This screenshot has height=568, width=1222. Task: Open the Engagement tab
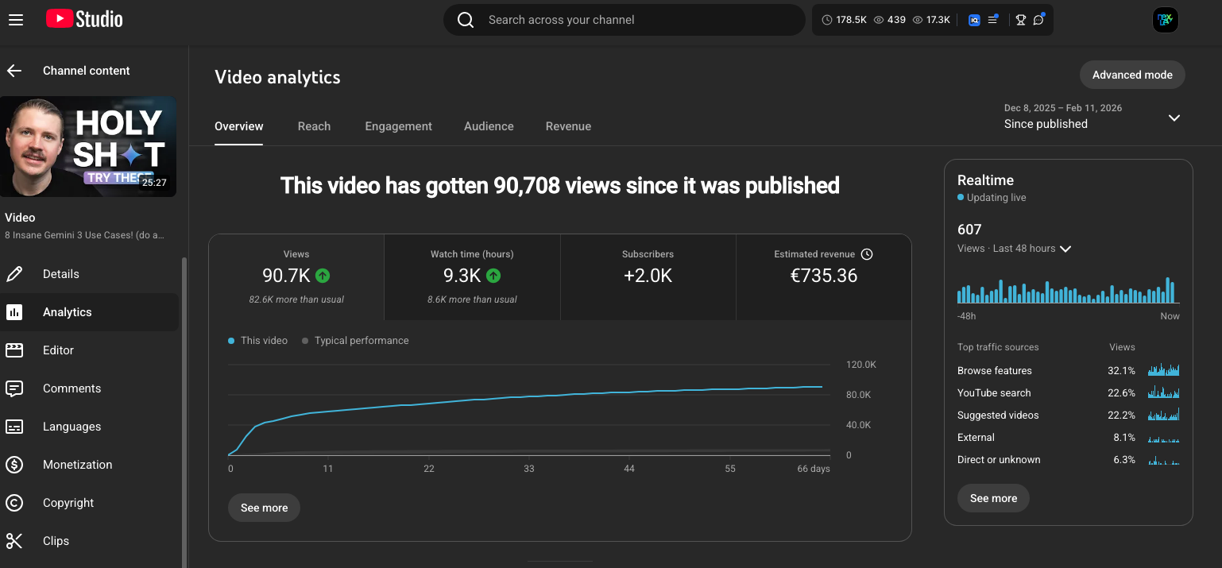click(x=398, y=126)
